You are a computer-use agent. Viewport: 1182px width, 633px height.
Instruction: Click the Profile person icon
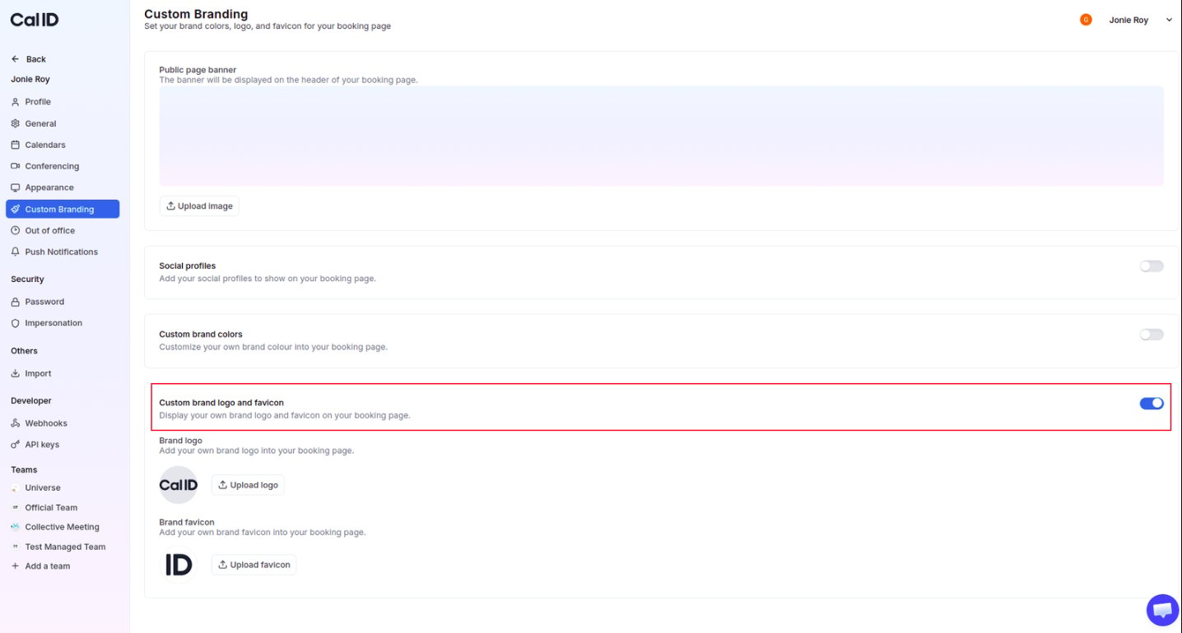tap(15, 102)
